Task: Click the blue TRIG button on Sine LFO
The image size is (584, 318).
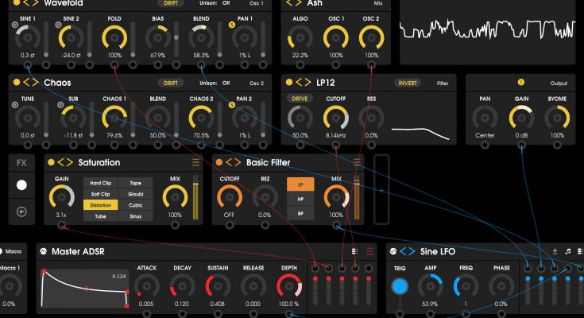Action: 400,287
